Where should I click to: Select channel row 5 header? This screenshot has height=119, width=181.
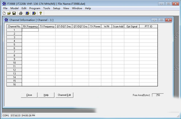point(14,45)
